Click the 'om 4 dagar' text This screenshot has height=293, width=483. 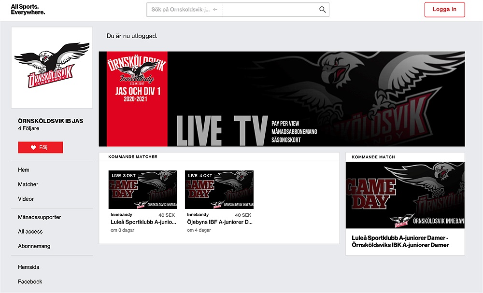[199, 230]
